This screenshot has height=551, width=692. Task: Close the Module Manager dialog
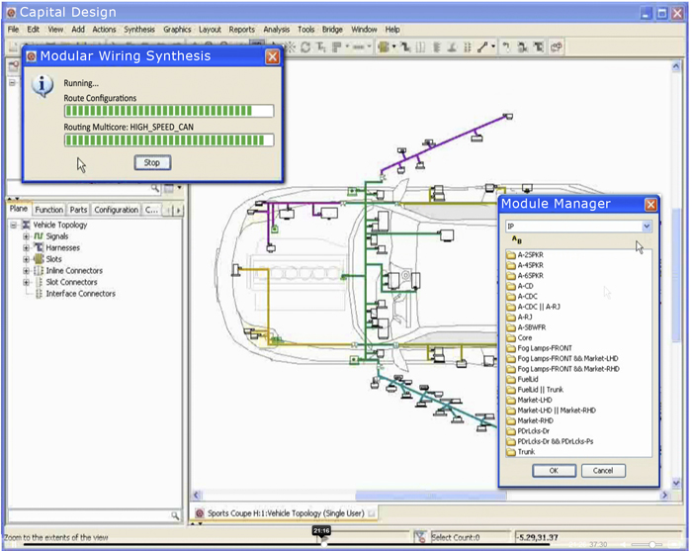pyautogui.click(x=650, y=205)
